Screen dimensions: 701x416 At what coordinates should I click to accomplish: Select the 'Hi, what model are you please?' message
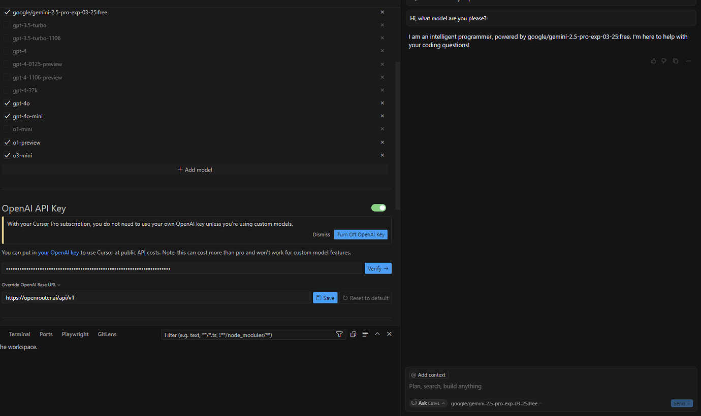[x=551, y=18]
